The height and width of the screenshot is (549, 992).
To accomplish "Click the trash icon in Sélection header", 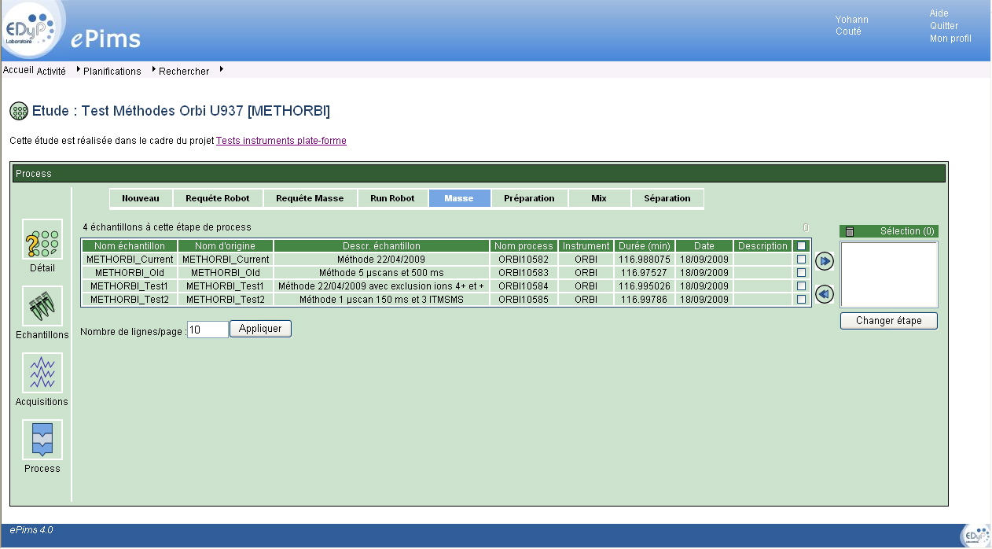I will (x=850, y=231).
